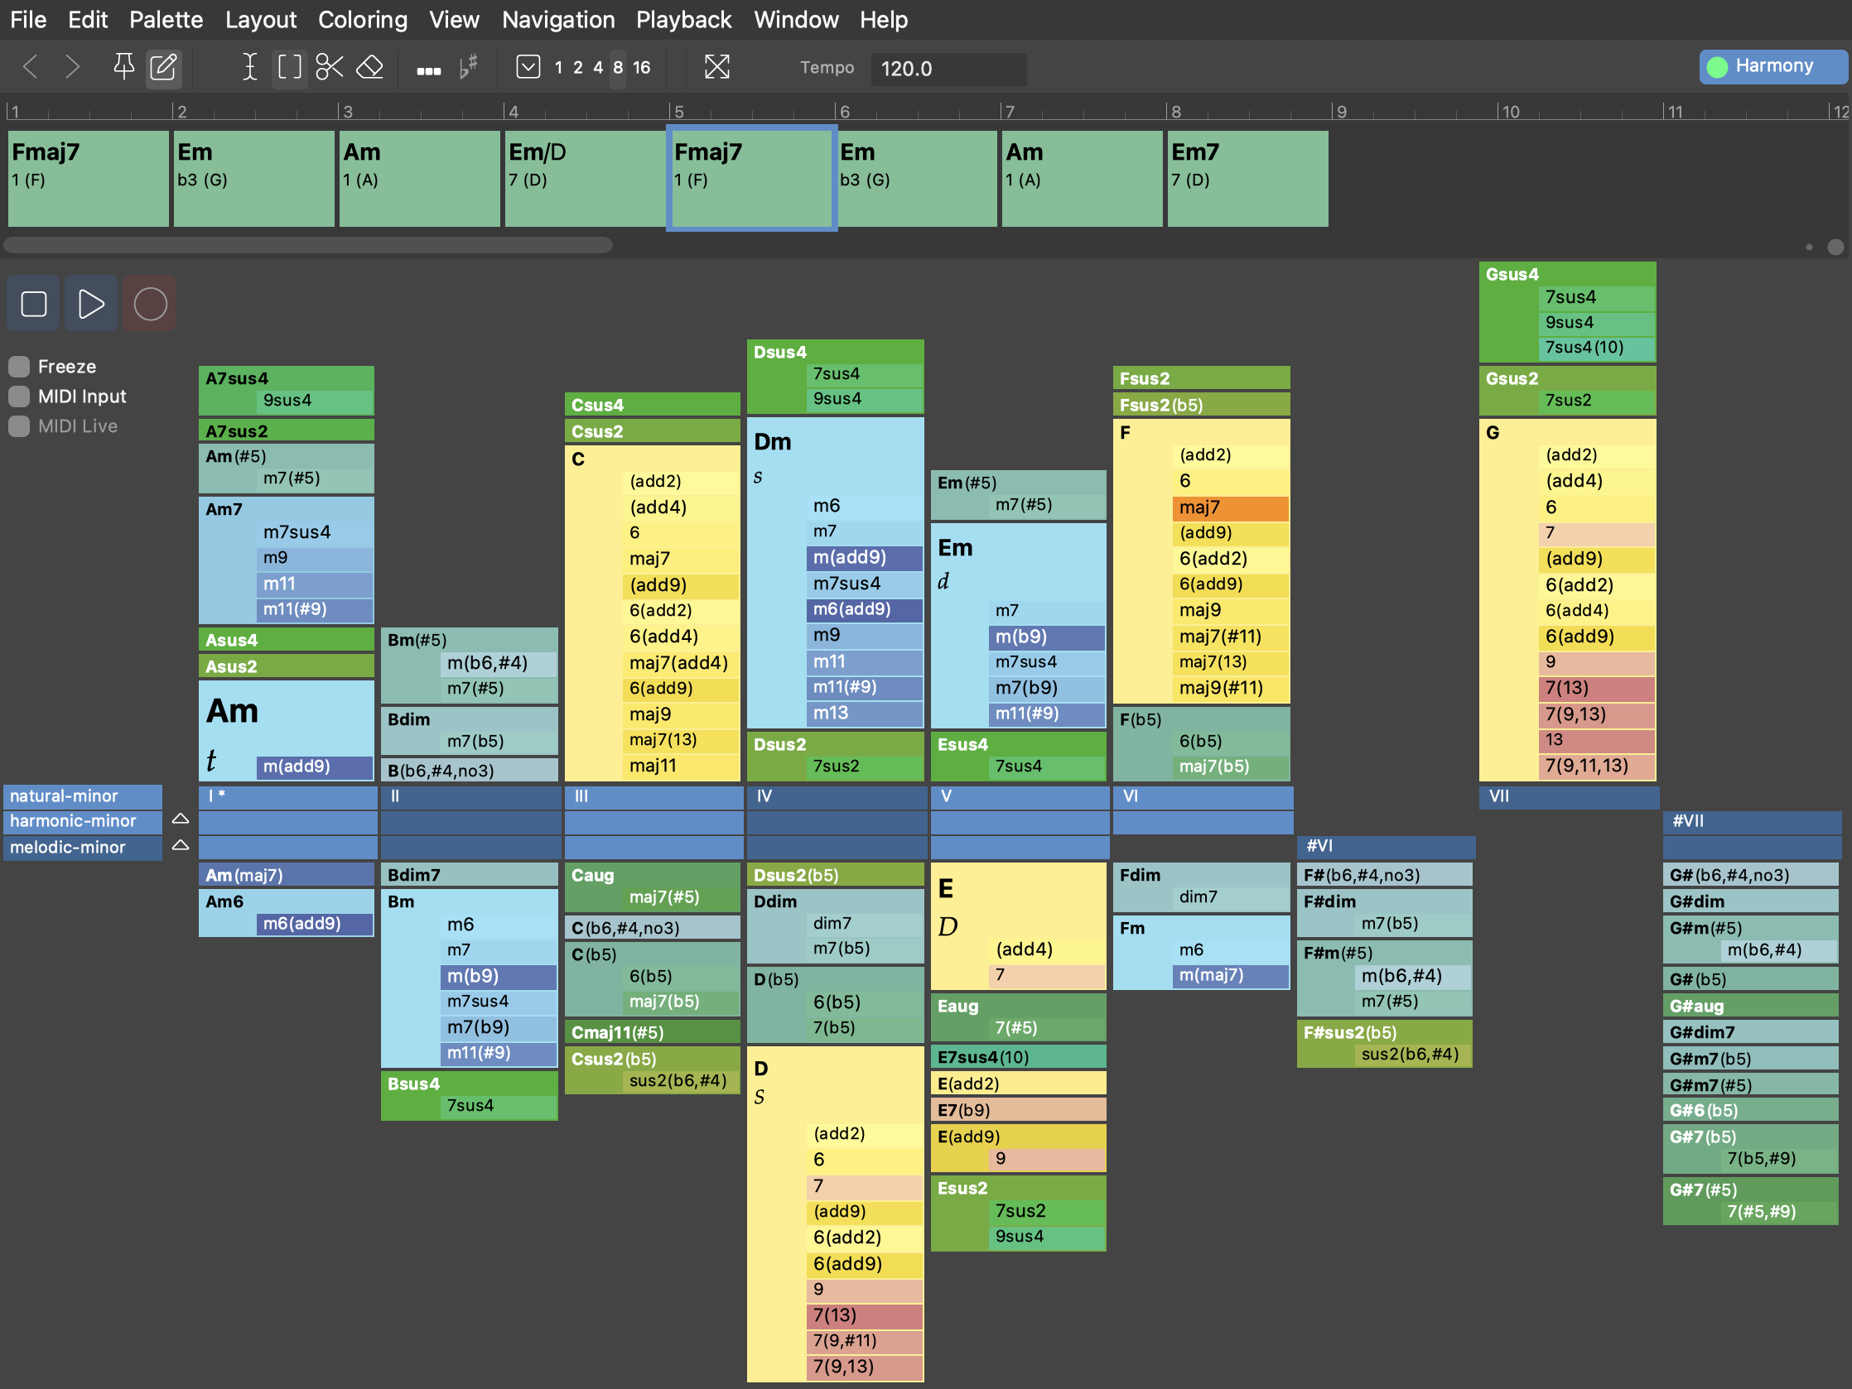This screenshot has height=1389, width=1852.
Task: Open the Palette menu
Action: point(166,19)
